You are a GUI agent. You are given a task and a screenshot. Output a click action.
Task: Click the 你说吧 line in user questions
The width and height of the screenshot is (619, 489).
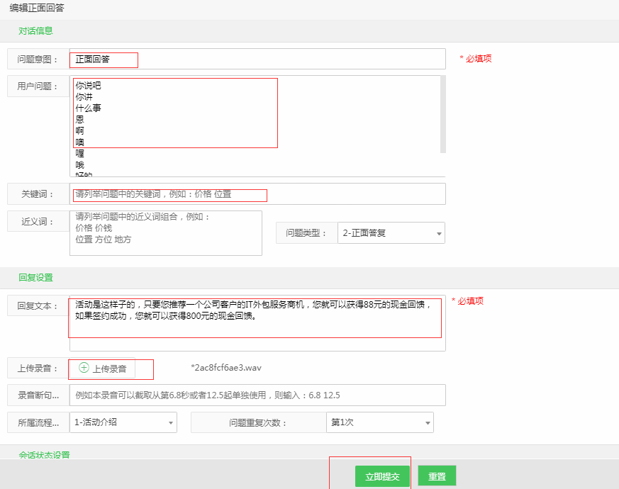coord(89,86)
